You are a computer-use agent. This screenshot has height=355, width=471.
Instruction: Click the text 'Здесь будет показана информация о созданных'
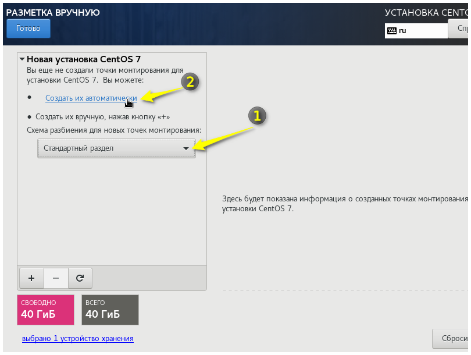coord(319,198)
